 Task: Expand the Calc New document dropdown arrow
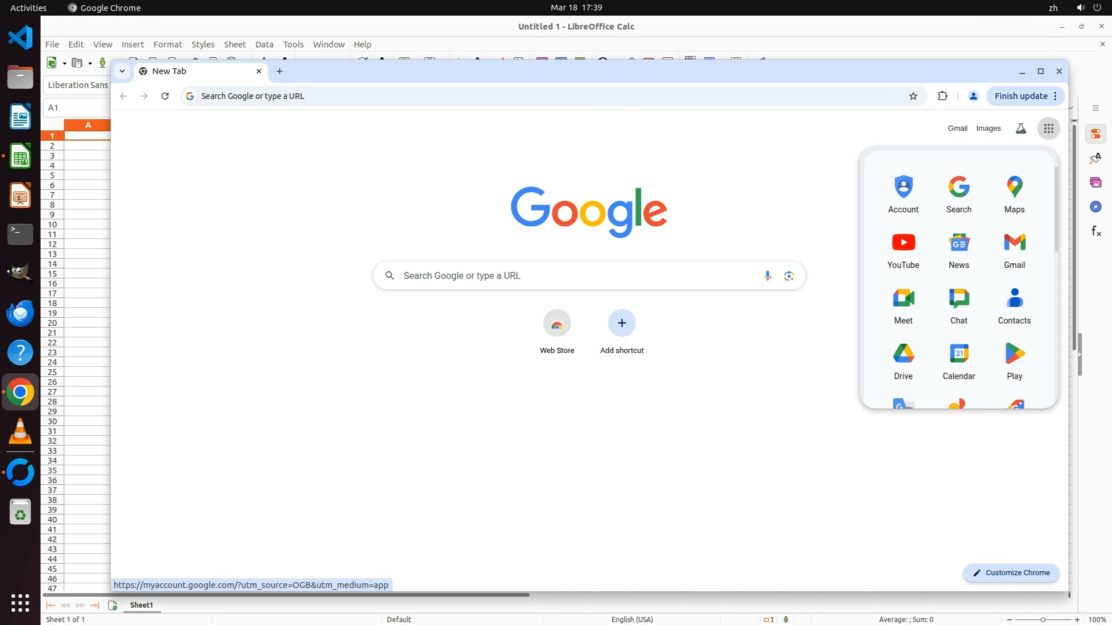point(64,63)
